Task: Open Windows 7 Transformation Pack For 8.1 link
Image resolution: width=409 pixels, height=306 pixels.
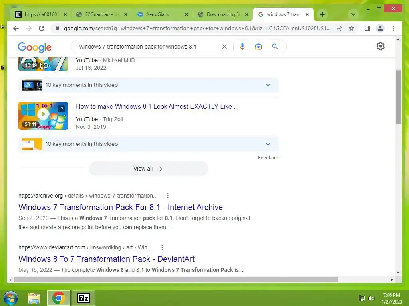Action: tap(121, 207)
